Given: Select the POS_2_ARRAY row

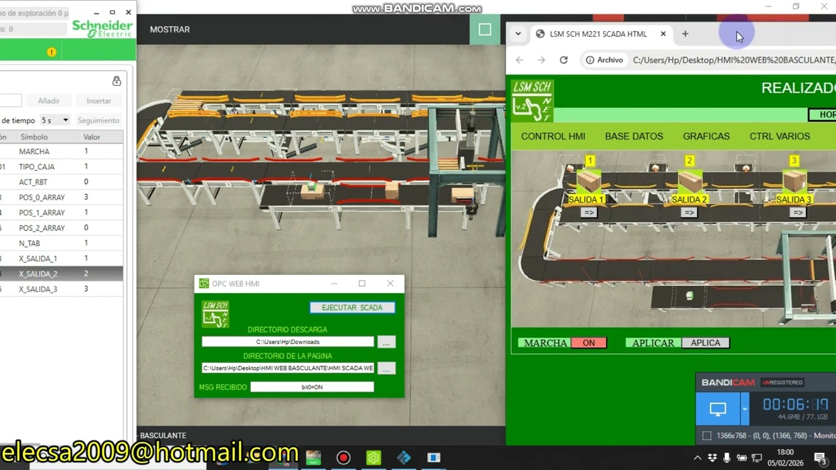Looking at the screenshot, I should [61, 228].
